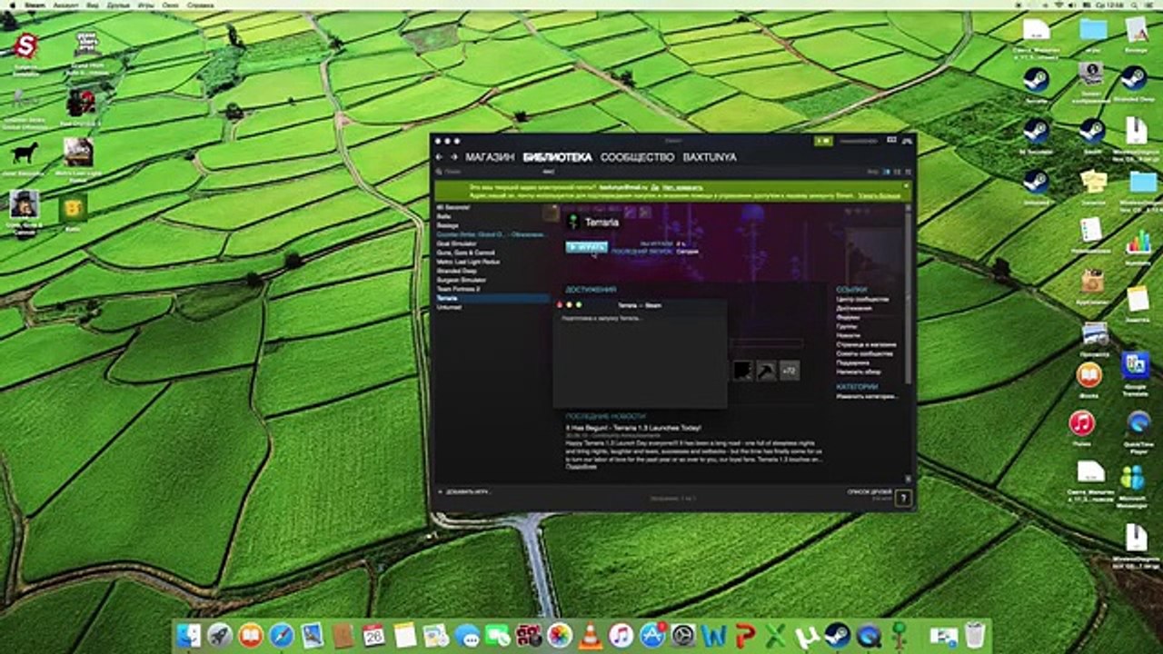The height and width of the screenshot is (654, 1163).
Task: Launch Microsoft Word from the dock
Action: coord(713,635)
